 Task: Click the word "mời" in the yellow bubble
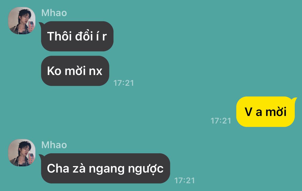(276, 111)
